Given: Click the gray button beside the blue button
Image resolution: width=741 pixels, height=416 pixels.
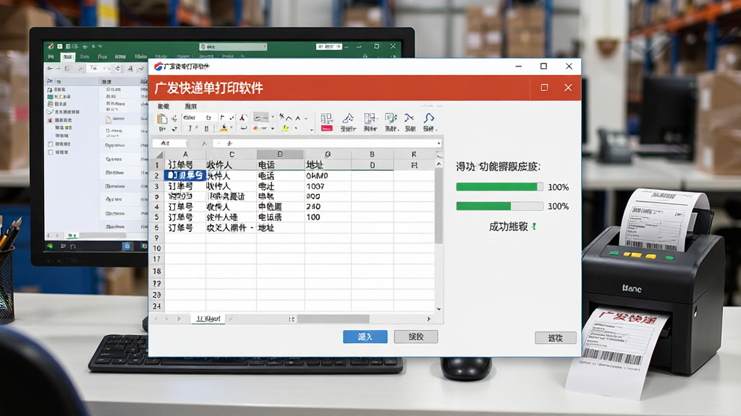Looking at the screenshot, I should pyautogui.click(x=416, y=337).
